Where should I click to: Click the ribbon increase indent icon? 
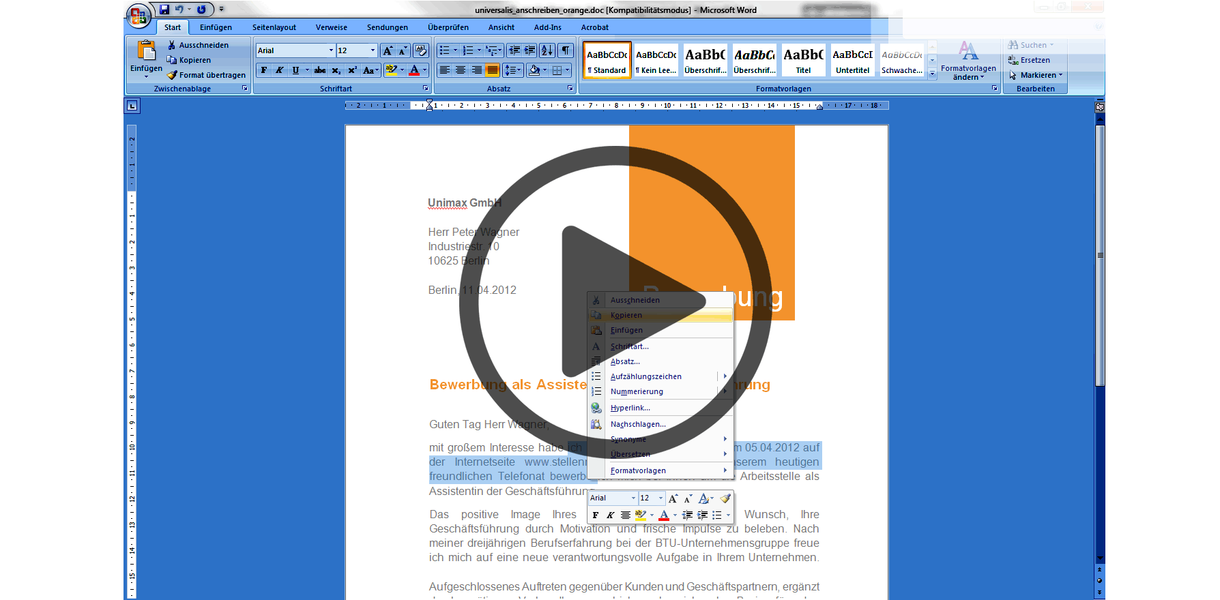point(529,50)
